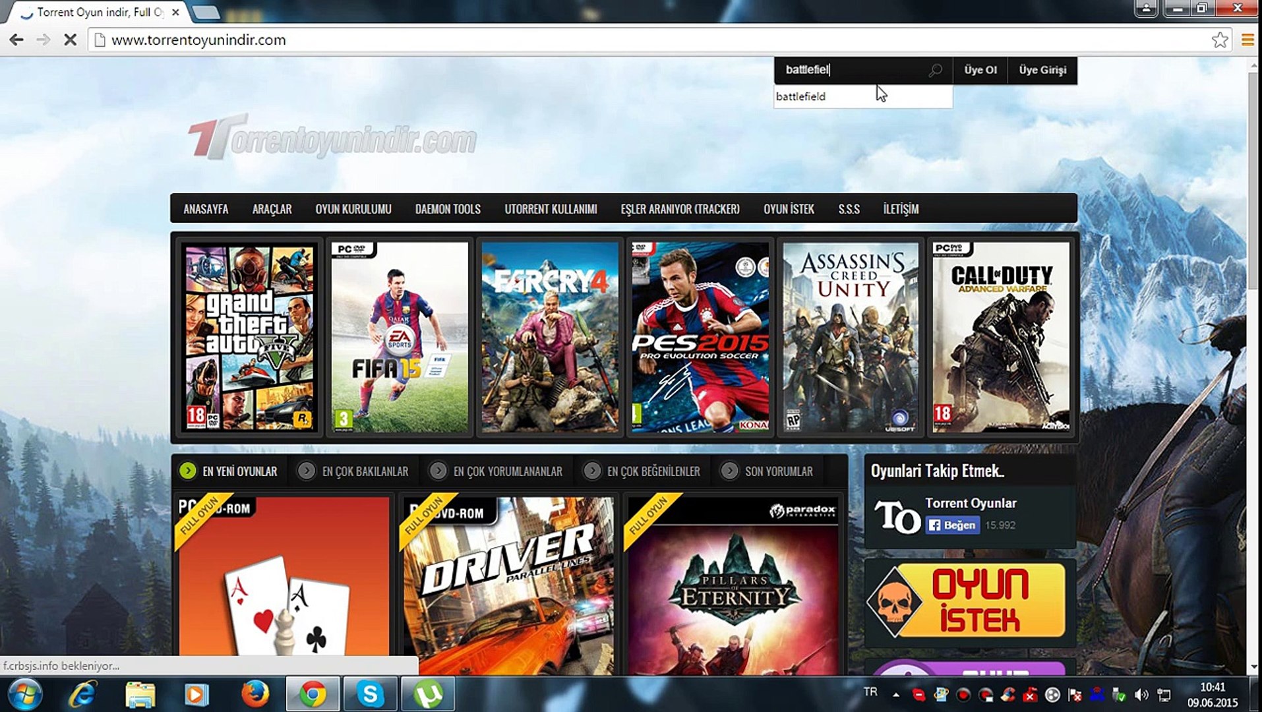Open UTORRENT KULLANIMI menu item

coord(551,209)
